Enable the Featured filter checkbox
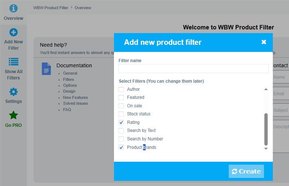 (x=121, y=97)
